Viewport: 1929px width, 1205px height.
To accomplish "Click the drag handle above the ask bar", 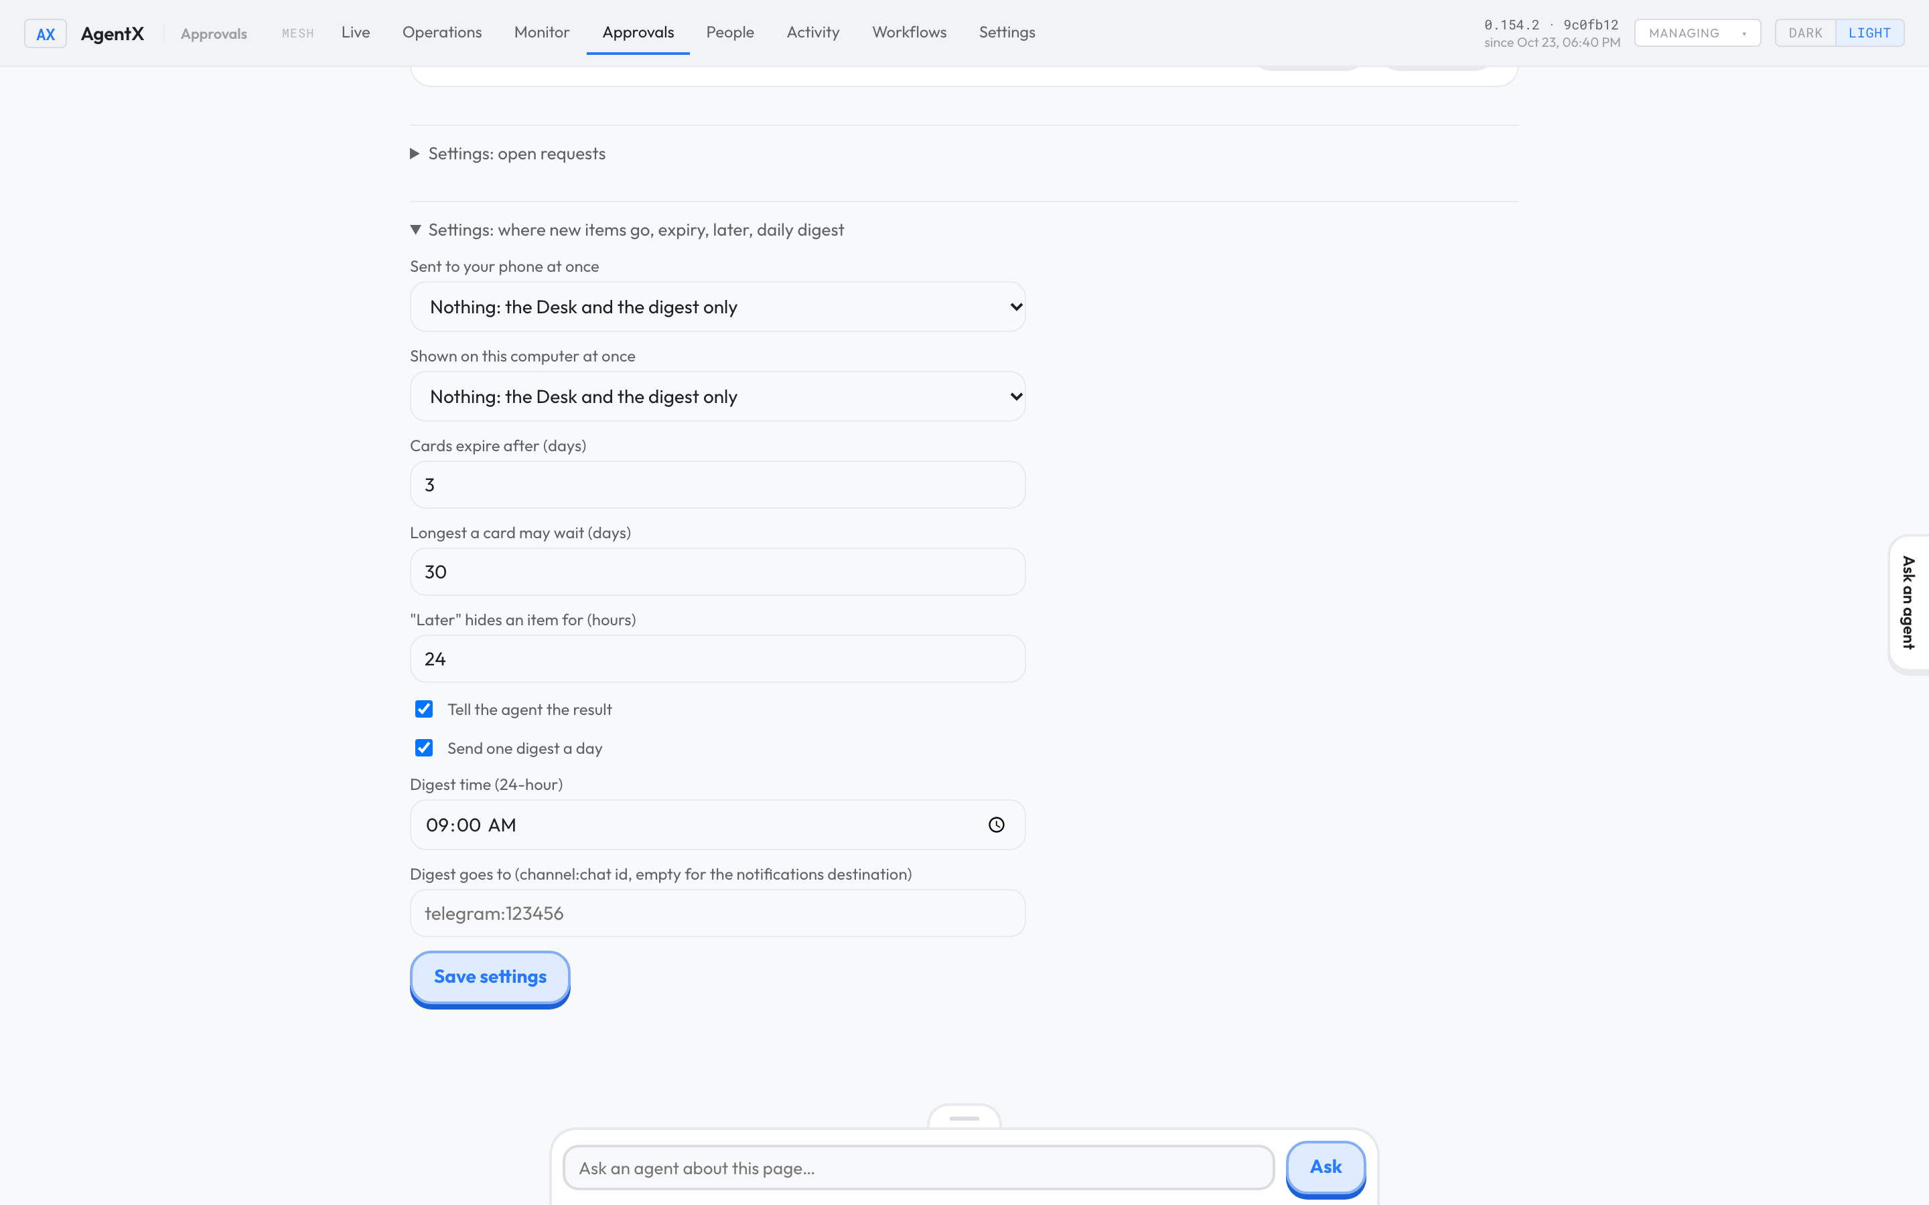I will pyautogui.click(x=964, y=1117).
